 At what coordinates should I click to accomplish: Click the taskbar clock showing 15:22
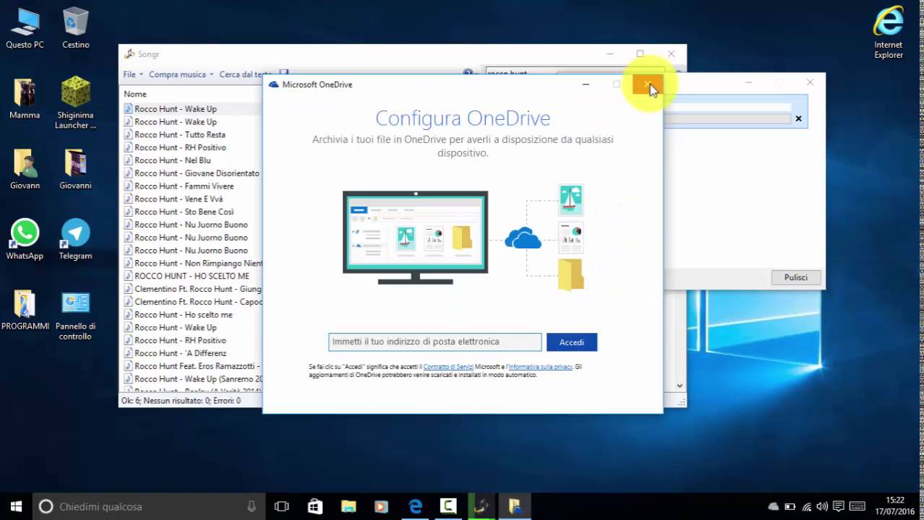coord(895,506)
